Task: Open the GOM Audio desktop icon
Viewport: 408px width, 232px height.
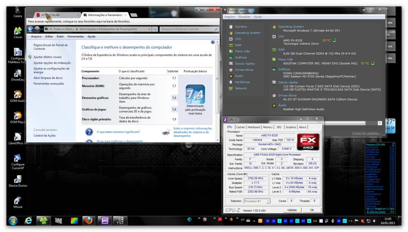Action: (x=18, y=96)
